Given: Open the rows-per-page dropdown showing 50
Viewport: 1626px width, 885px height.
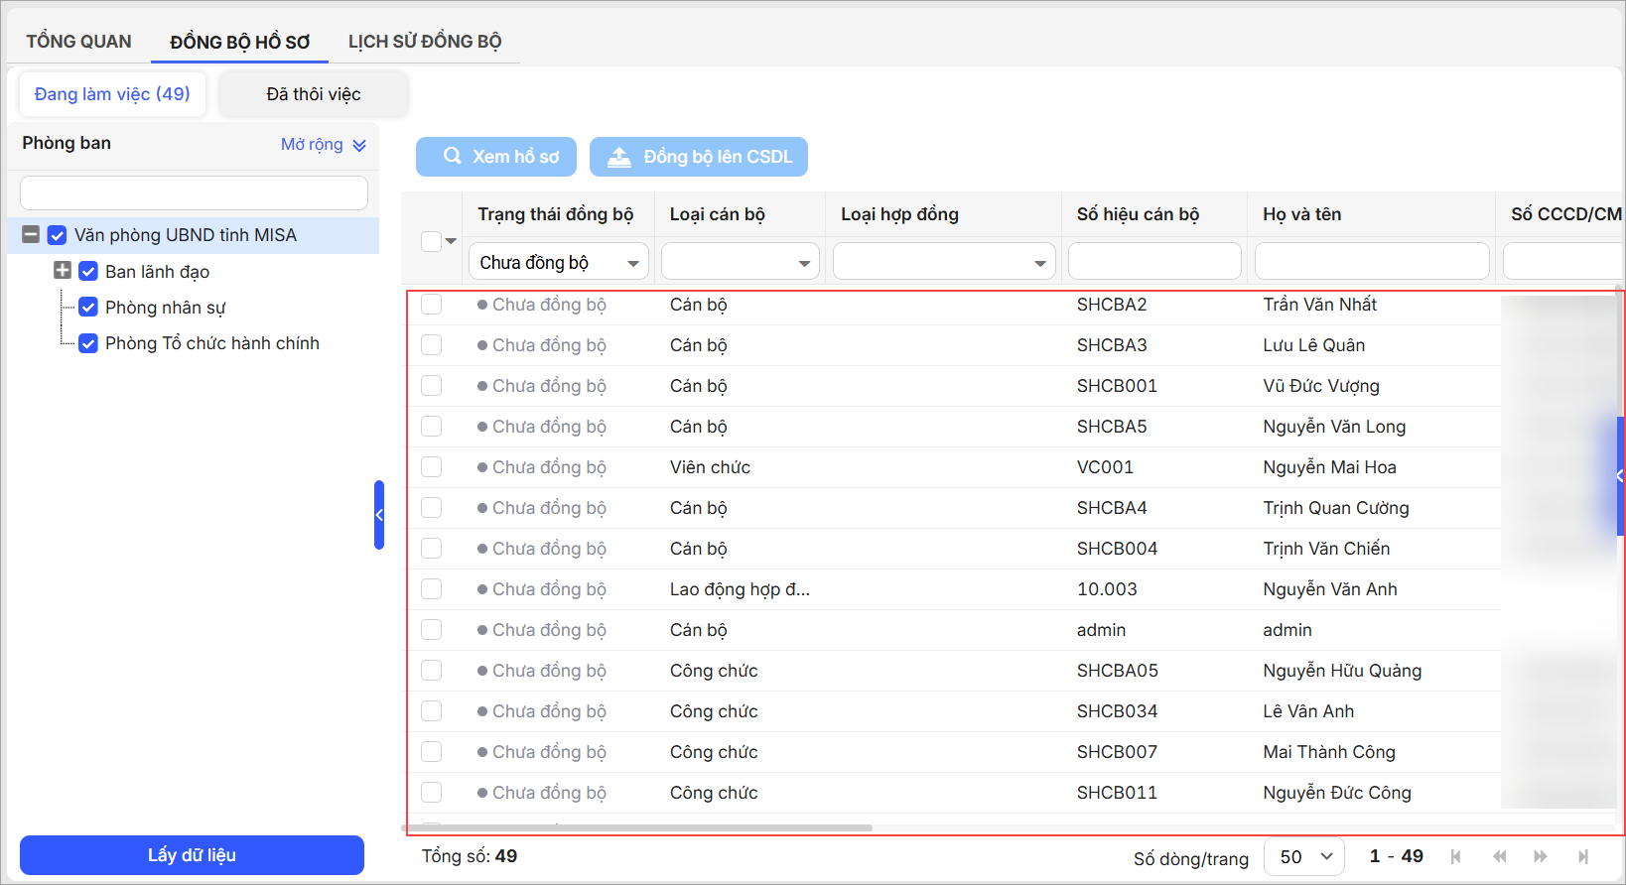Looking at the screenshot, I should 1304,856.
